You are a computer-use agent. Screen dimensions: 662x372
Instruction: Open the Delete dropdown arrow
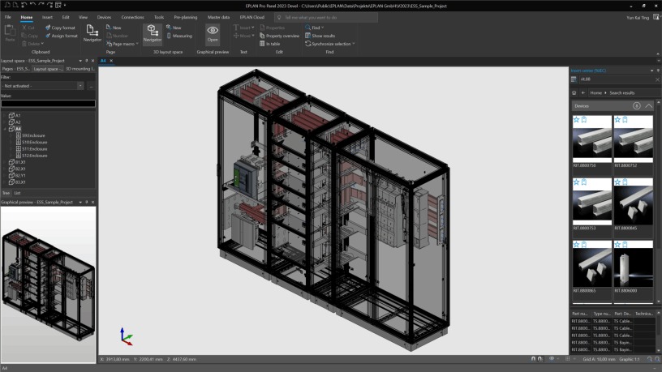coord(42,44)
